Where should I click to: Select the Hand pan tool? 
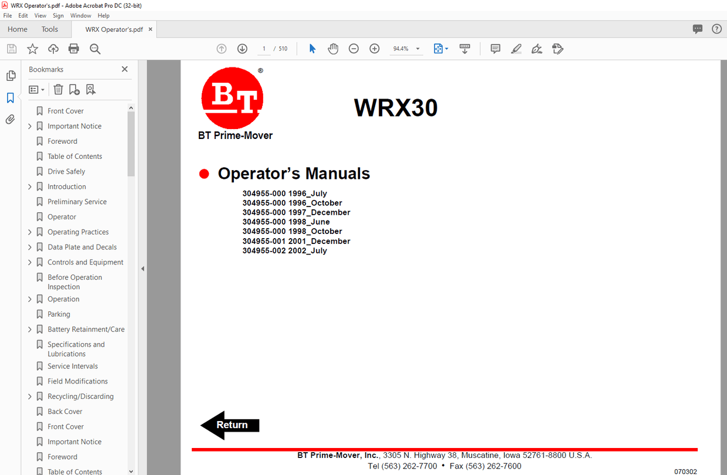tap(333, 49)
